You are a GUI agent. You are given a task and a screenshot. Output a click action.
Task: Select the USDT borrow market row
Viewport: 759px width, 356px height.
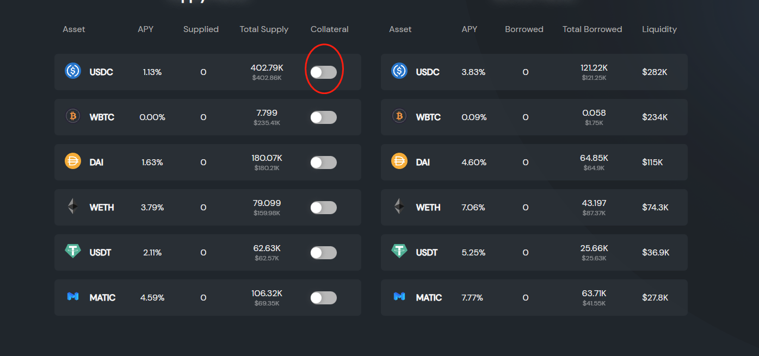tap(534, 252)
